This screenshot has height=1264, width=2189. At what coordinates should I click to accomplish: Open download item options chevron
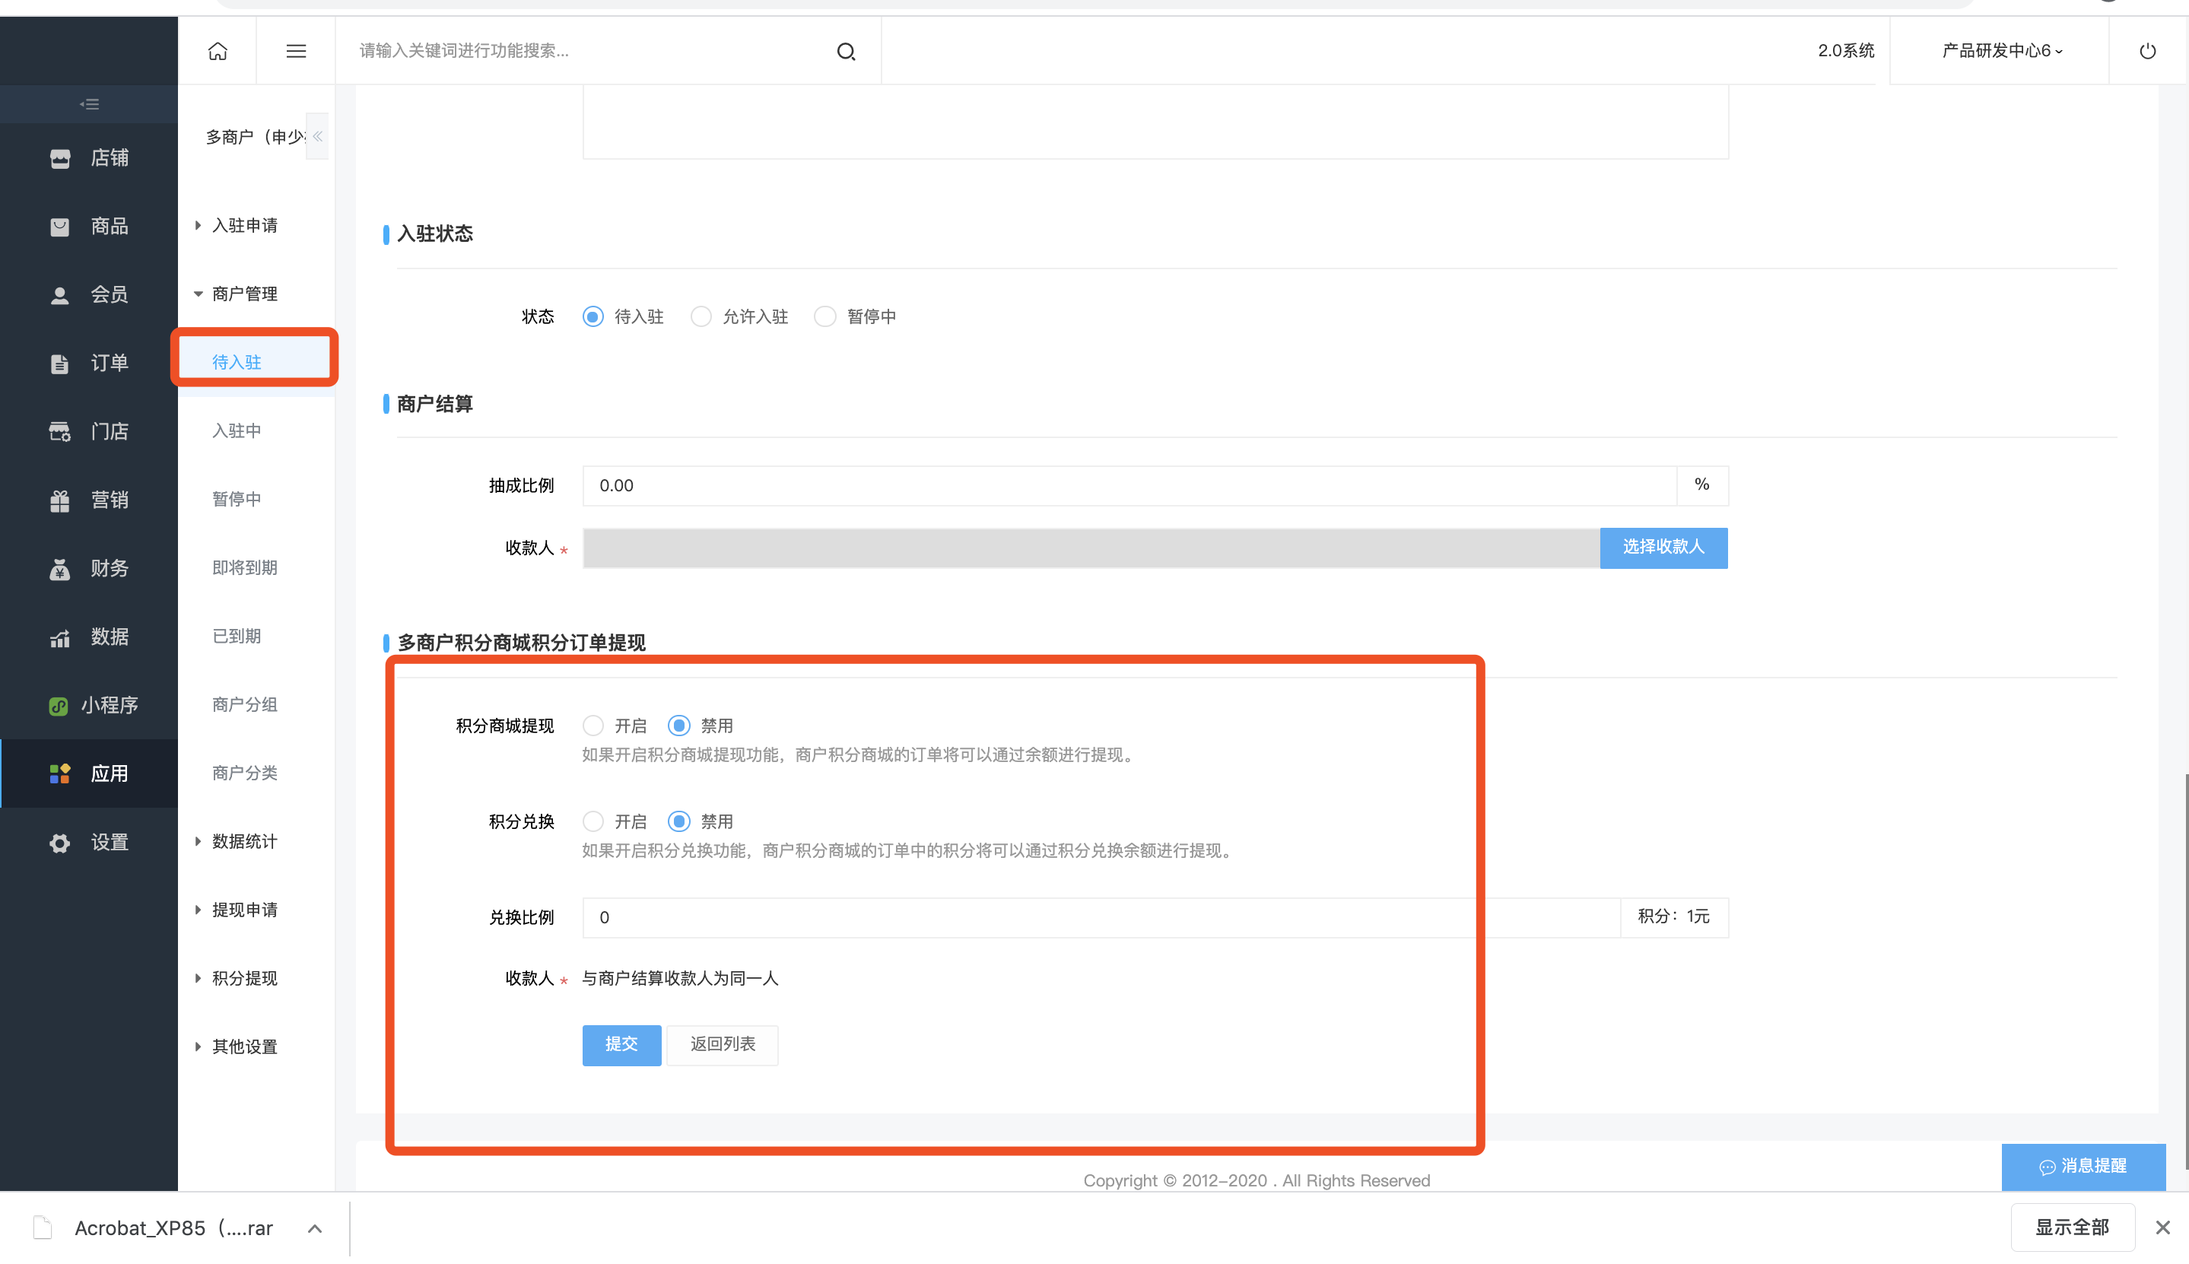pyautogui.click(x=315, y=1227)
